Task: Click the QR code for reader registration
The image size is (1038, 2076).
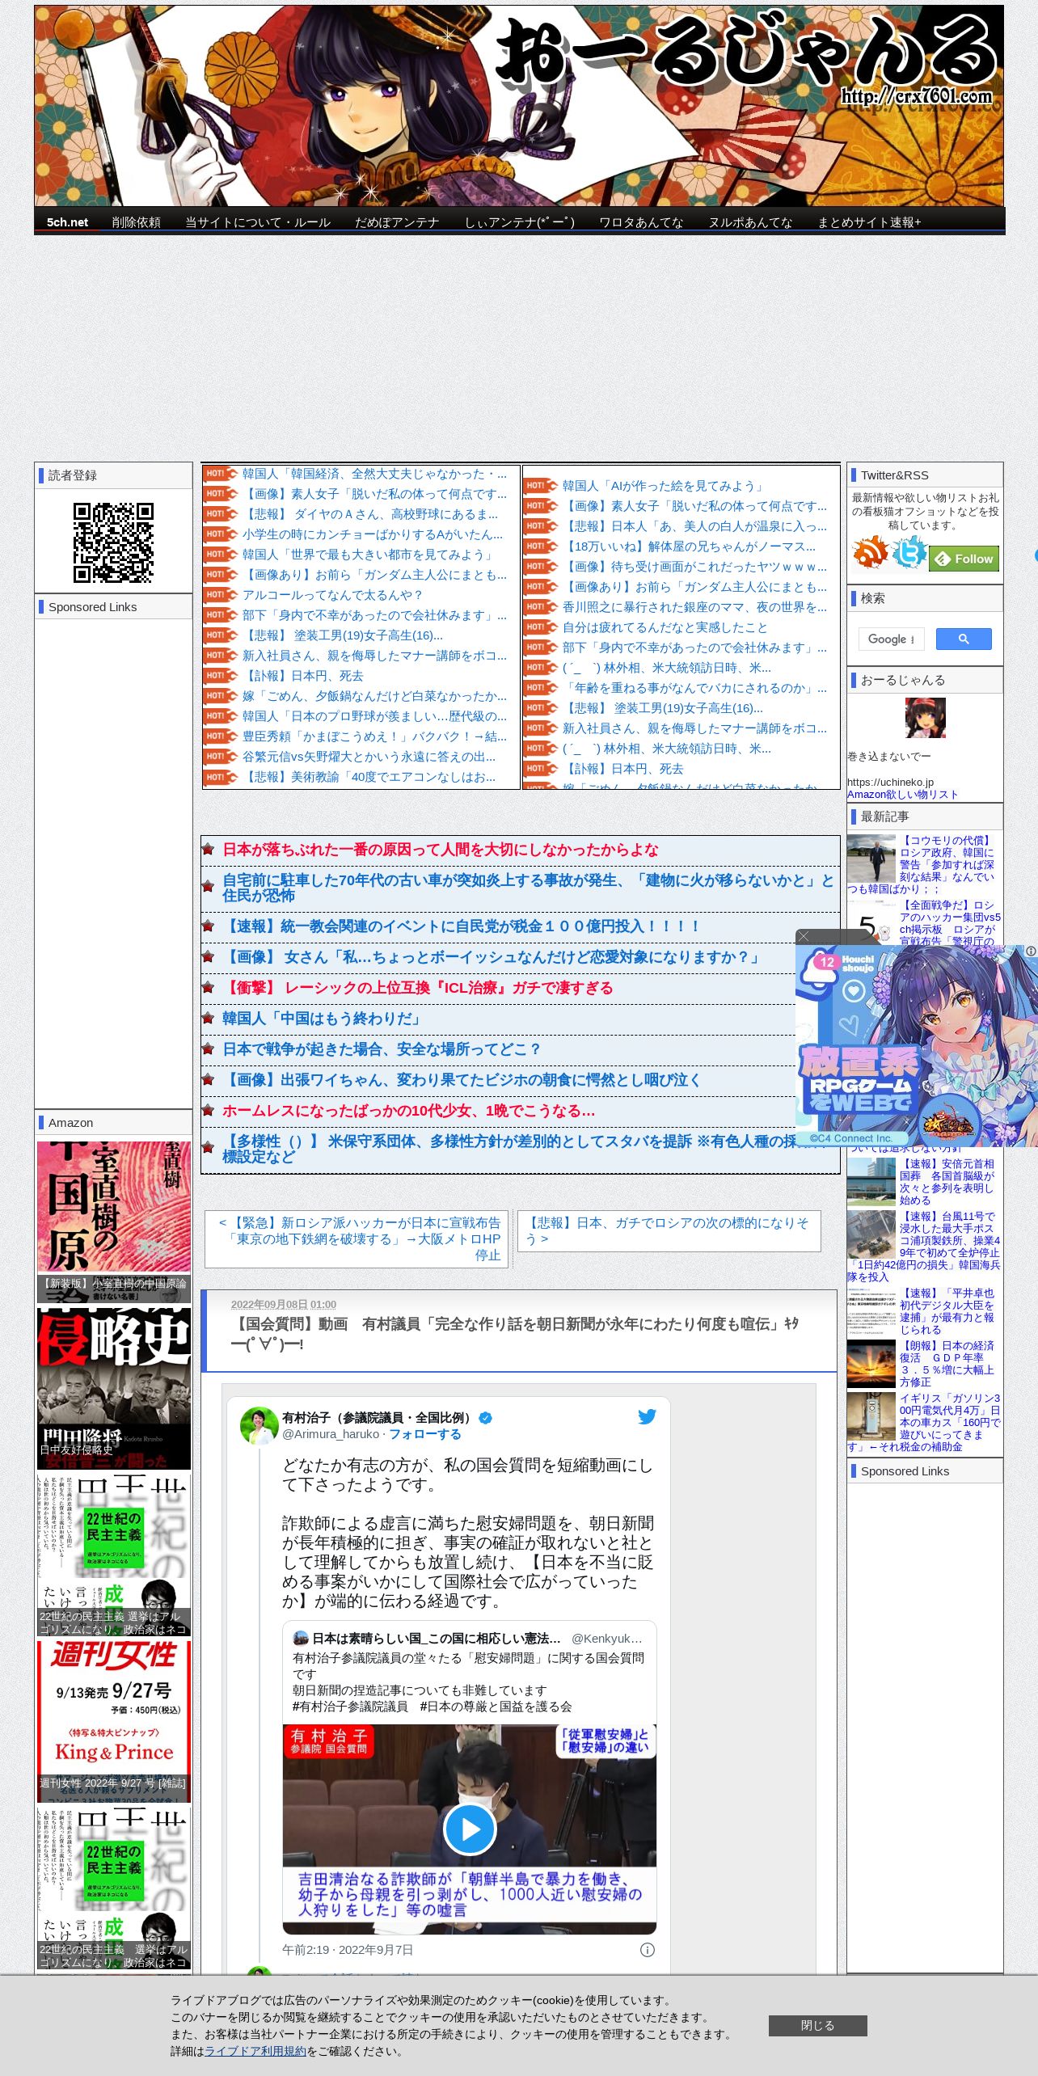Action: (x=113, y=542)
